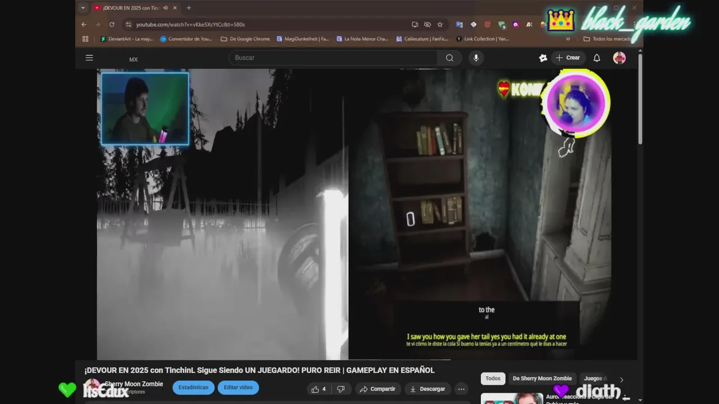Click the purple square extension icon
The height and width of the screenshot is (404, 719).
point(516,25)
